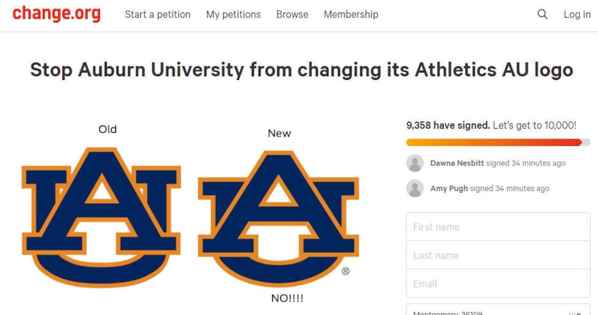This screenshot has width=598, height=315.
Task: Focus the First name field
Action: pos(498,227)
